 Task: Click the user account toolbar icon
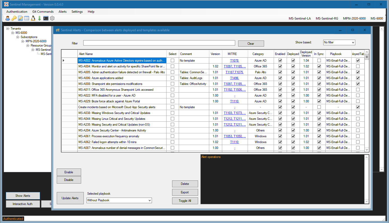[x=8, y=18]
